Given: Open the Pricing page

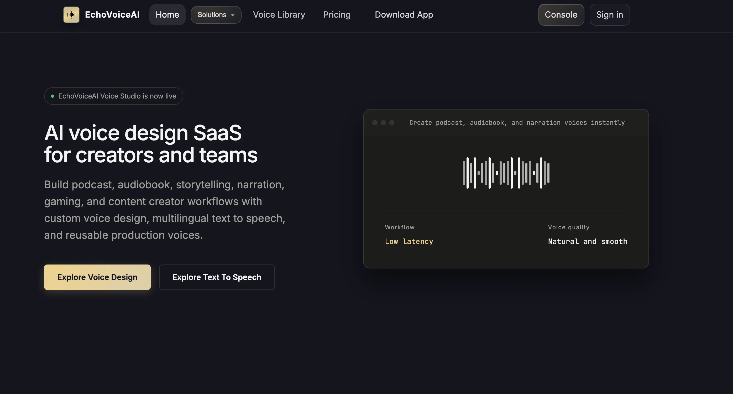Looking at the screenshot, I should [337, 15].
